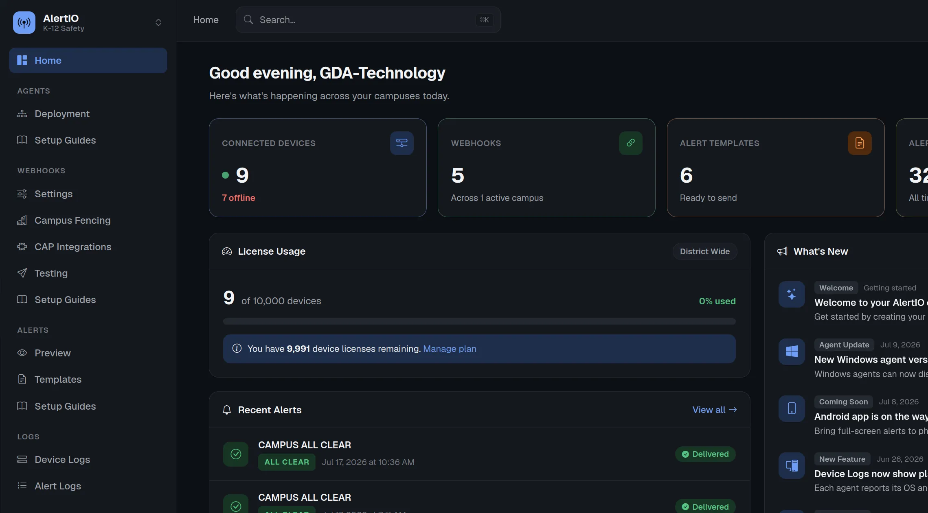Viewport: 928px width, 513px height.
Task: Open the New Windows agent version post
Action: 871,360
